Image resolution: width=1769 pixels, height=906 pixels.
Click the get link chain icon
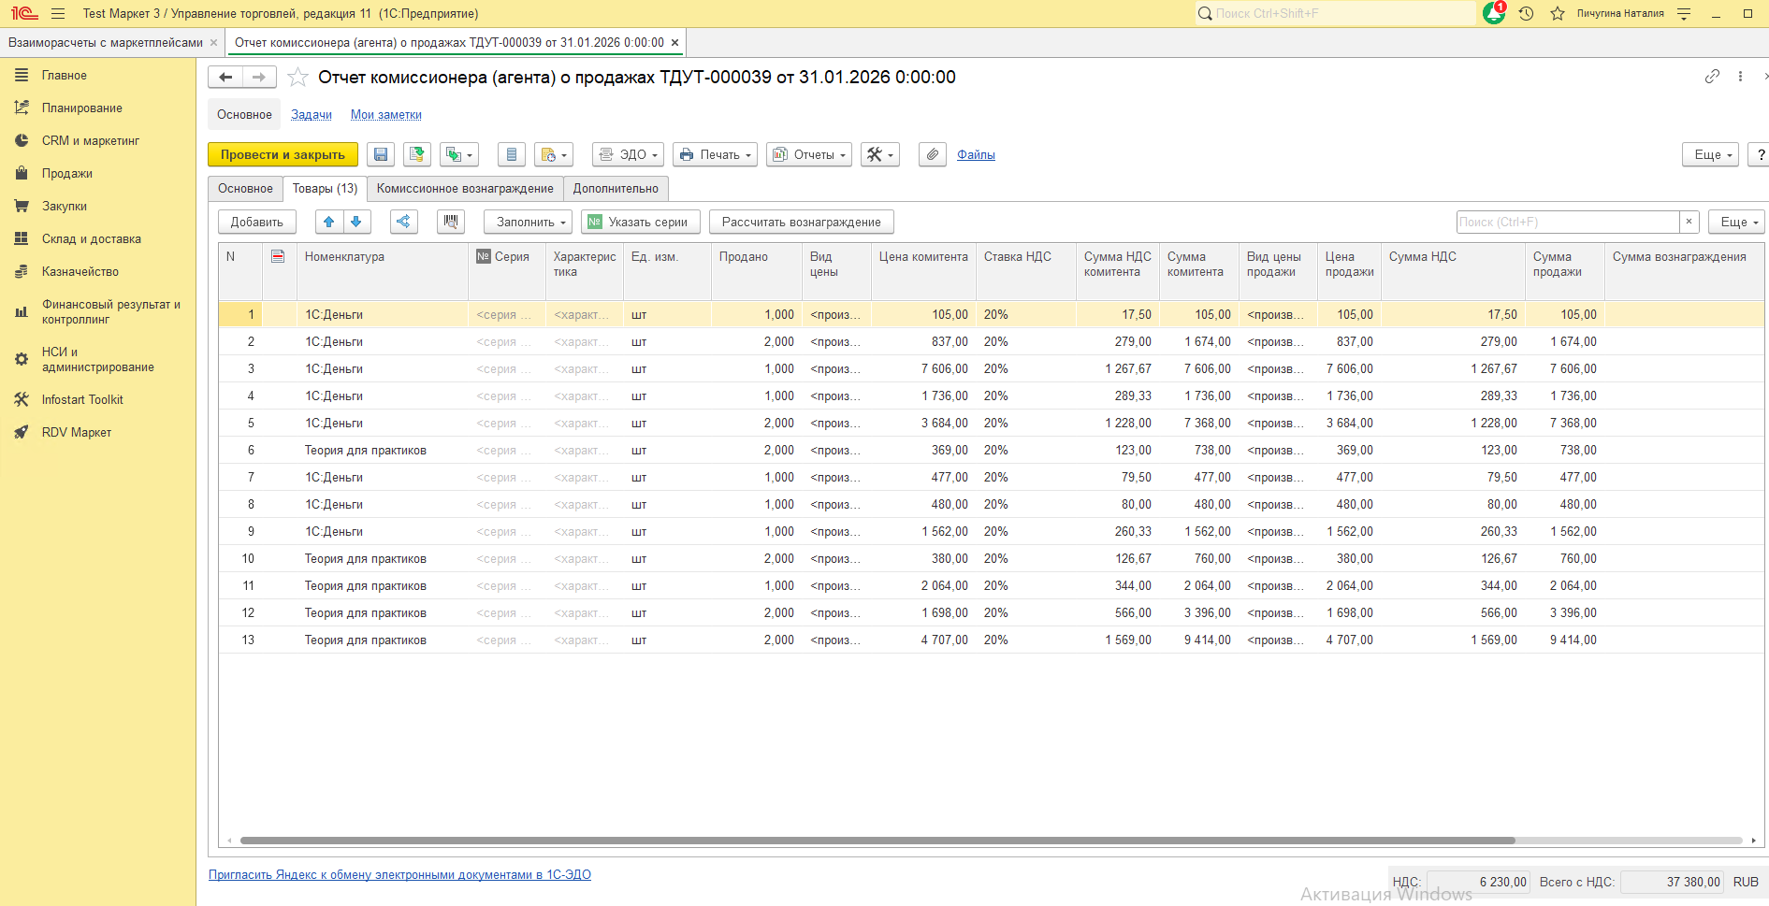[1712, 77]
